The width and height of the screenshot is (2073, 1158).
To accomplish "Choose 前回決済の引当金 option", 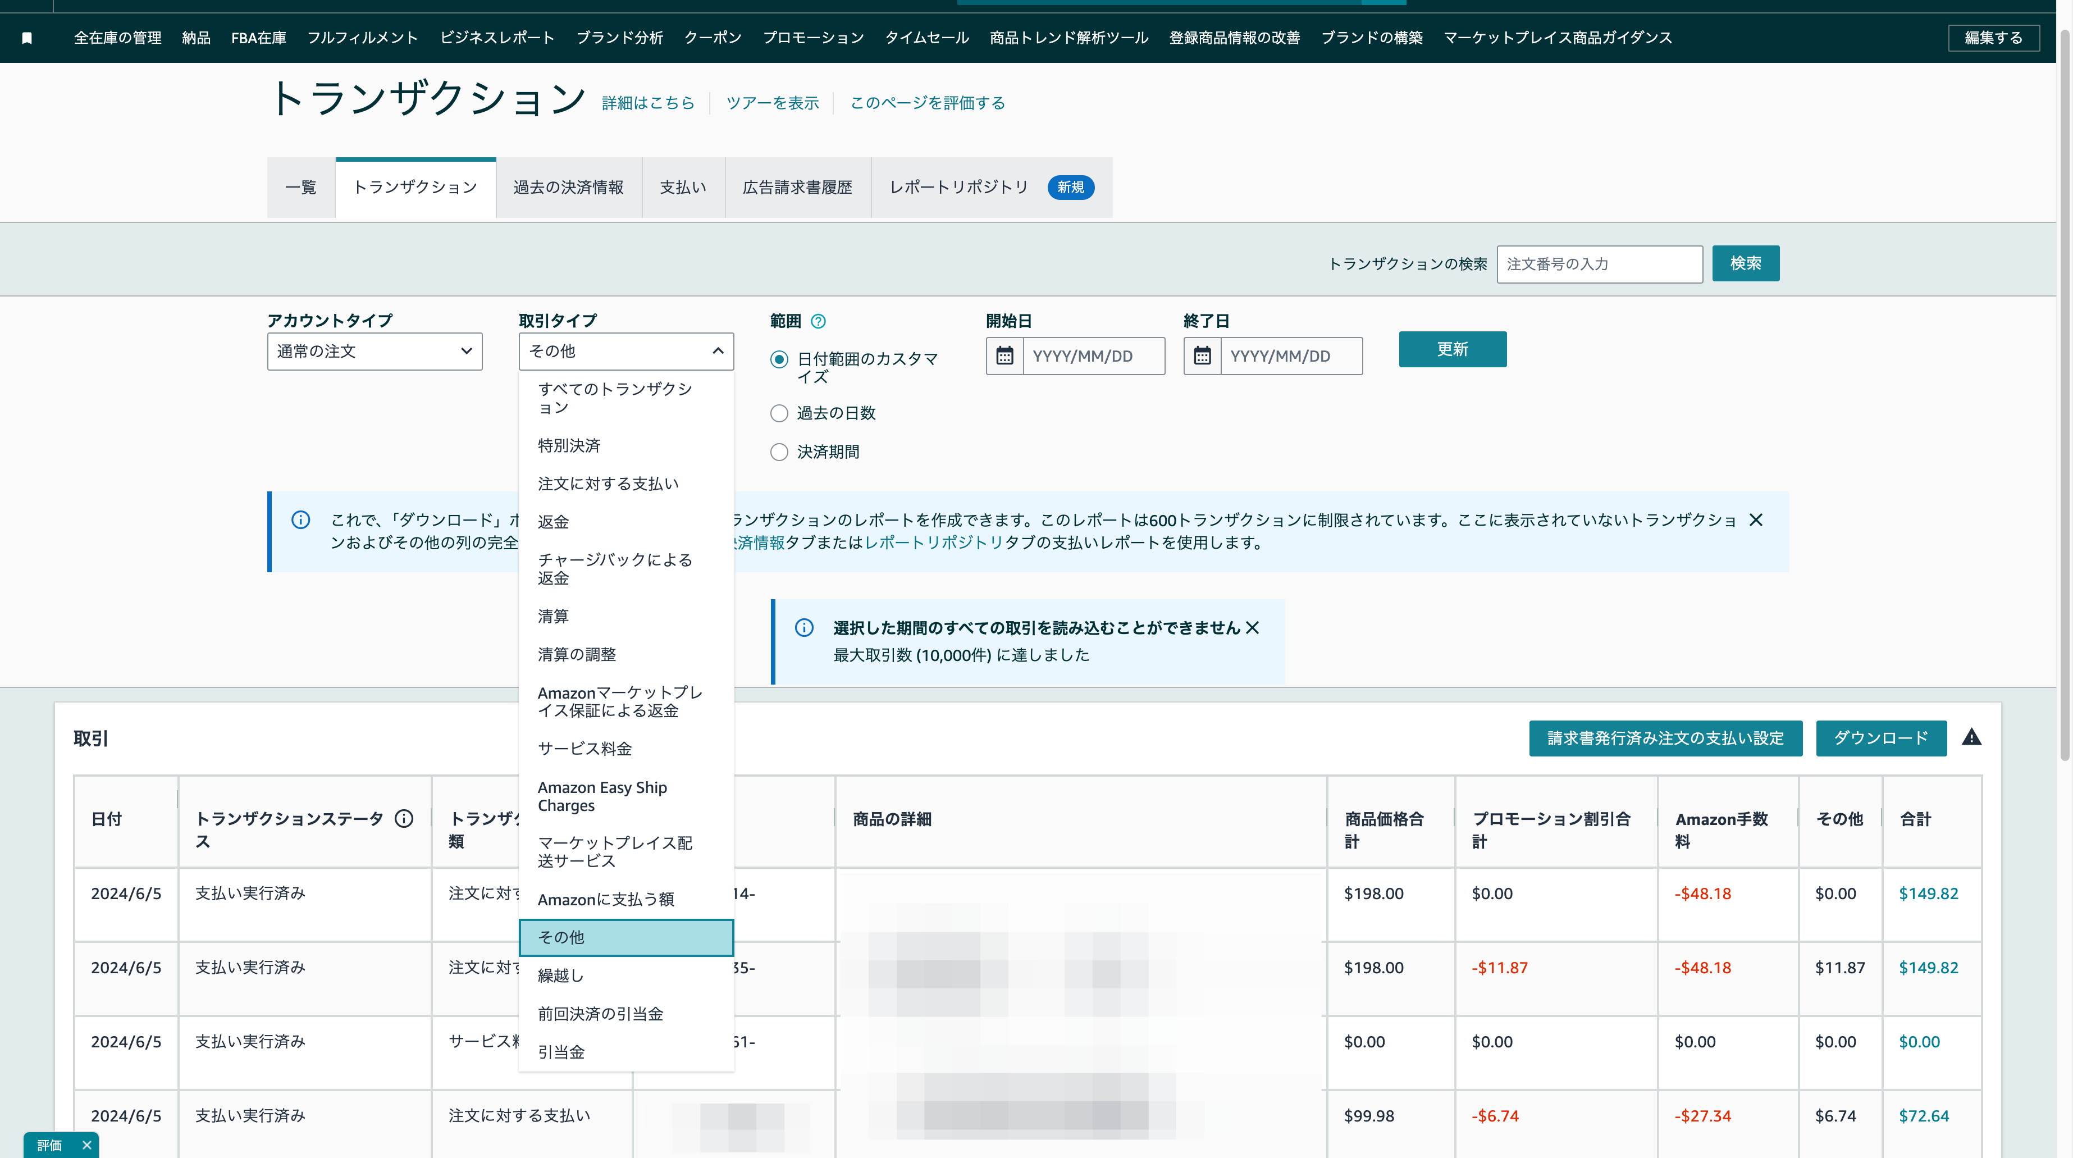I will tap(626, 1014).
